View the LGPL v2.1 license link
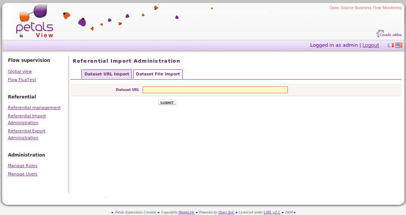Screen dimensions: 406x215 pyautogui.click(x=272, y=212)
